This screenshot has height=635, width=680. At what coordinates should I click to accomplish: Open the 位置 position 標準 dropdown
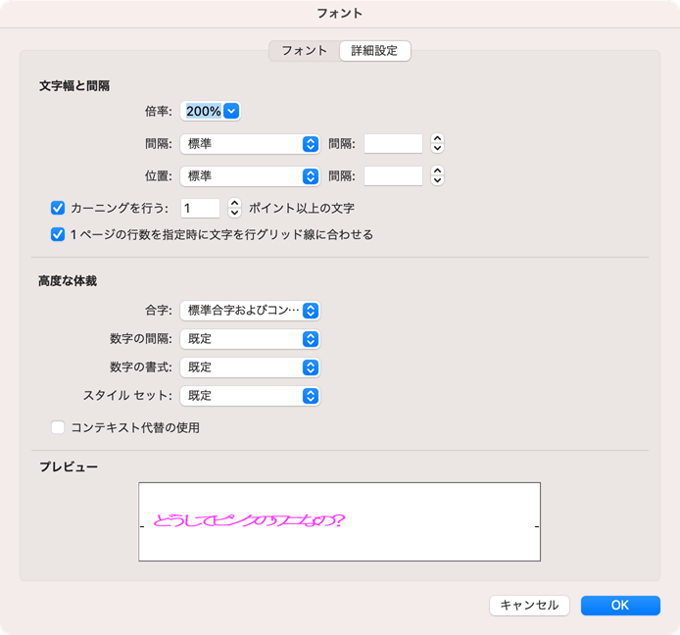250,176
